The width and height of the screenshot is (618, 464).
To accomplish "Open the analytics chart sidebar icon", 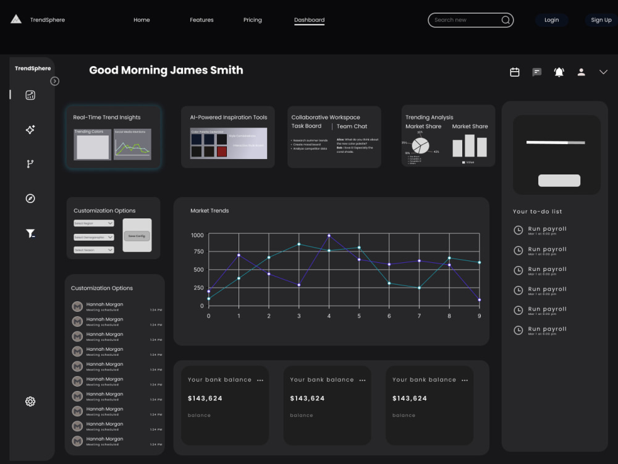I will pos(30,95).
